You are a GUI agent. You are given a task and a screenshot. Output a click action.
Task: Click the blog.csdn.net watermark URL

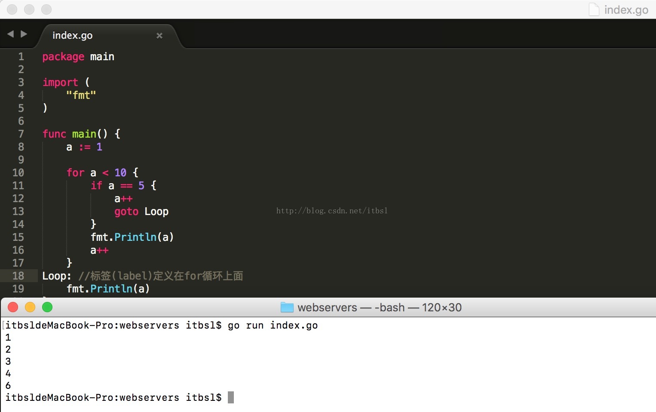point(332,211)
